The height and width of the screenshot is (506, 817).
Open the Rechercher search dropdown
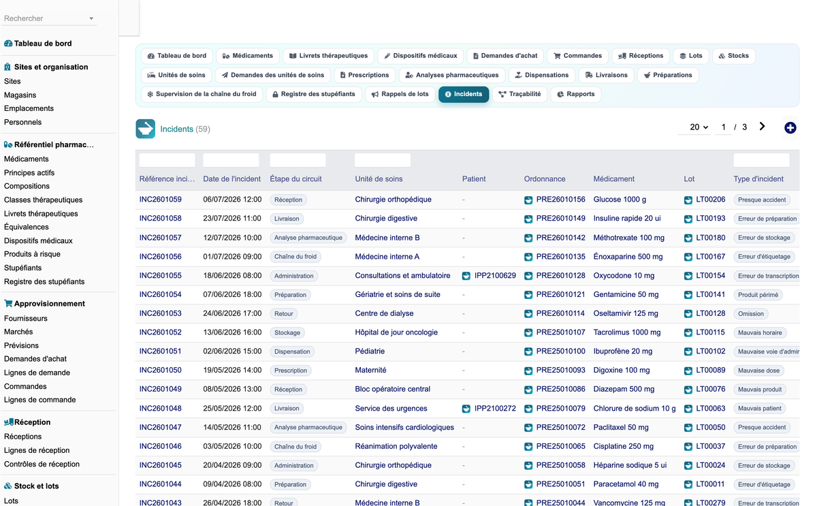[49, 18]
